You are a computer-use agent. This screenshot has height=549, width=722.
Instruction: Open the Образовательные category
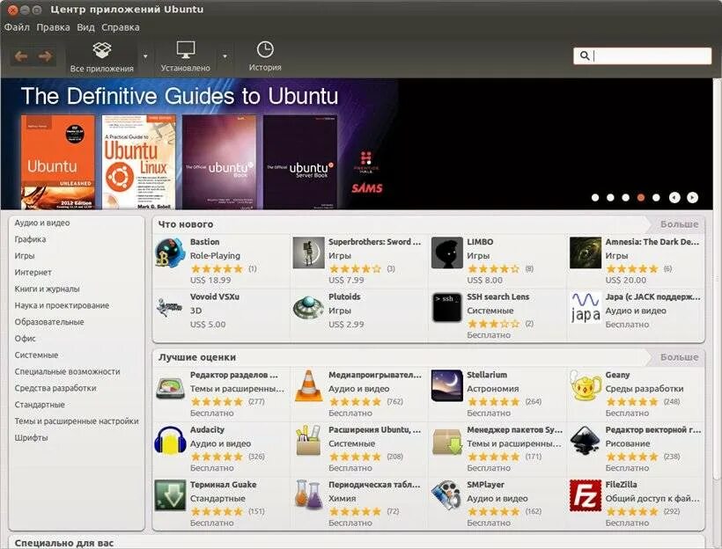coord(49,322)
